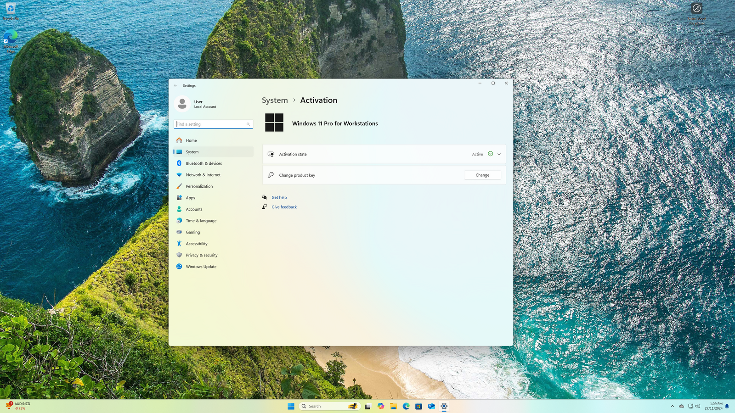Click the Windows 11 logo tile
This screenshot has height=413, width=735.
tap(274, 123)
